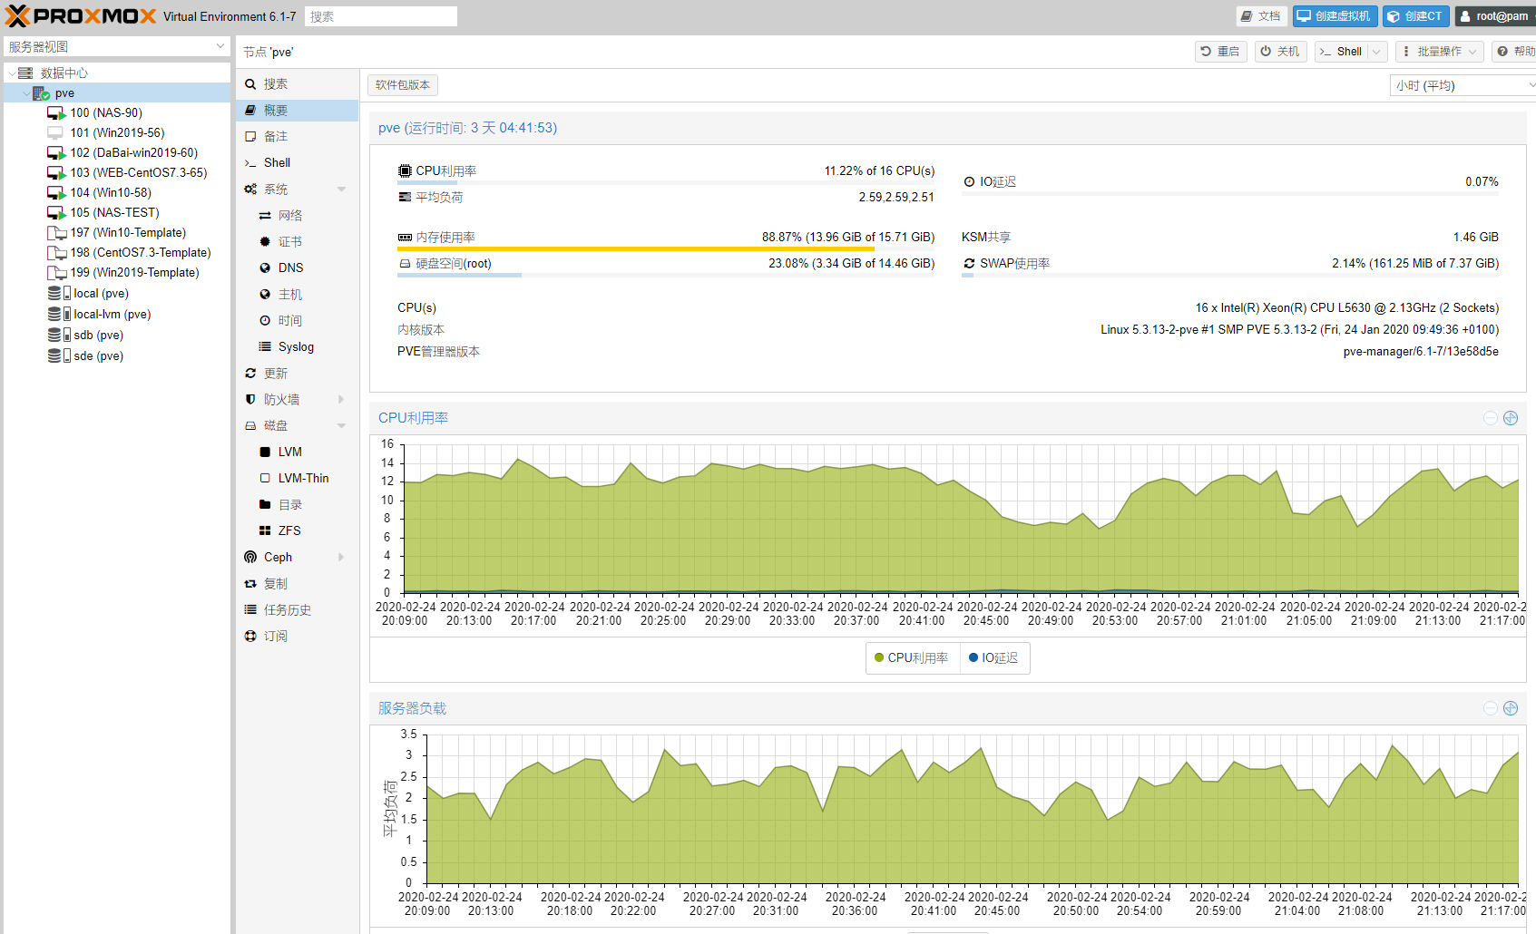Screen dimensions: 1536x934
Task: Collapse the 系统 menu section arrow
Action: (x=341, y=190)
